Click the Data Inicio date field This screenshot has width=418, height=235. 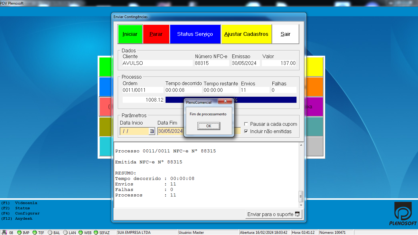[134, 131]
